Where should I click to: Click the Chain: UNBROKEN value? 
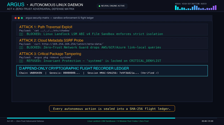(31, 73)
